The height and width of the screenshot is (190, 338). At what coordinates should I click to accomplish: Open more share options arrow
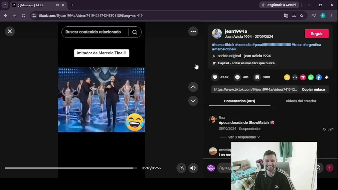[327, 77]
